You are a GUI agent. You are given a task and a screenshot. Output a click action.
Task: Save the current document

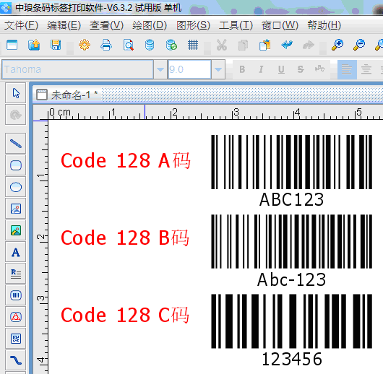click(x=56, y=45)
